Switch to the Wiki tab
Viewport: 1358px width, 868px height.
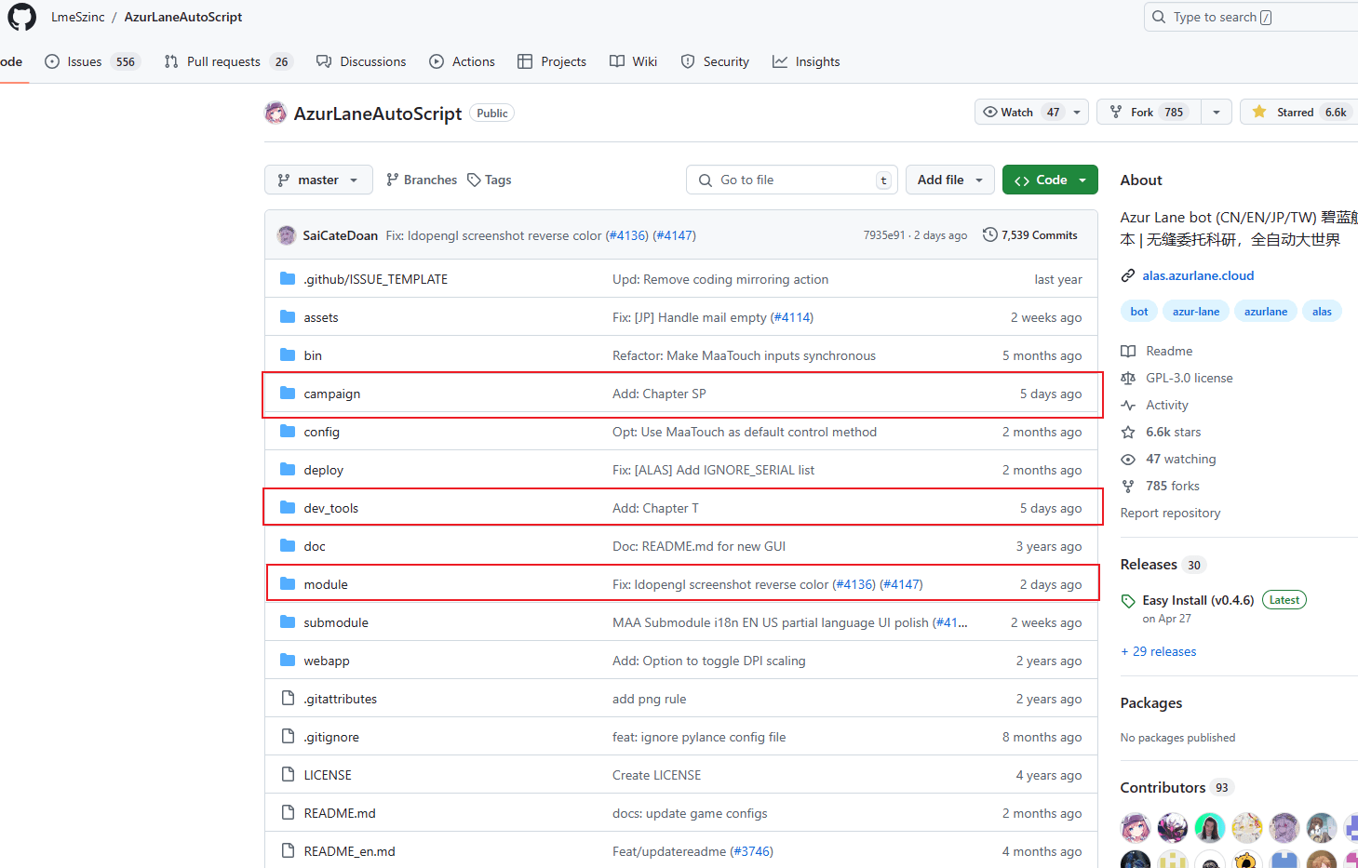pos(633,61)
